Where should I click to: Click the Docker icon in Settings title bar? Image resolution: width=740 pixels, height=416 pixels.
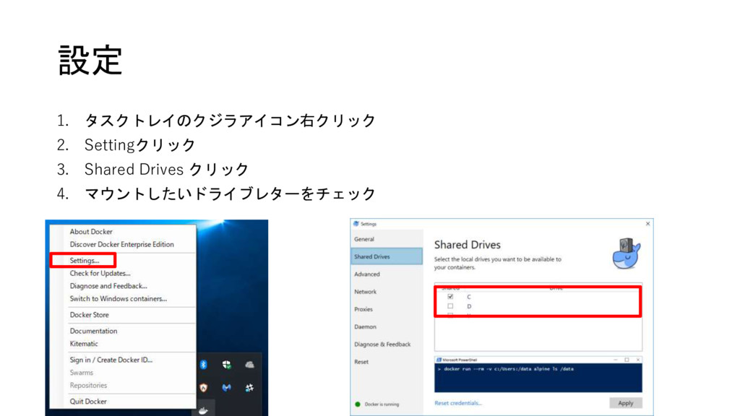(356, 224)
